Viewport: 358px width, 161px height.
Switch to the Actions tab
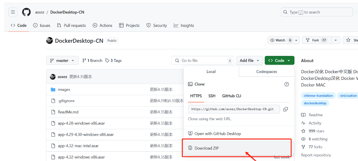coord(102,26)
